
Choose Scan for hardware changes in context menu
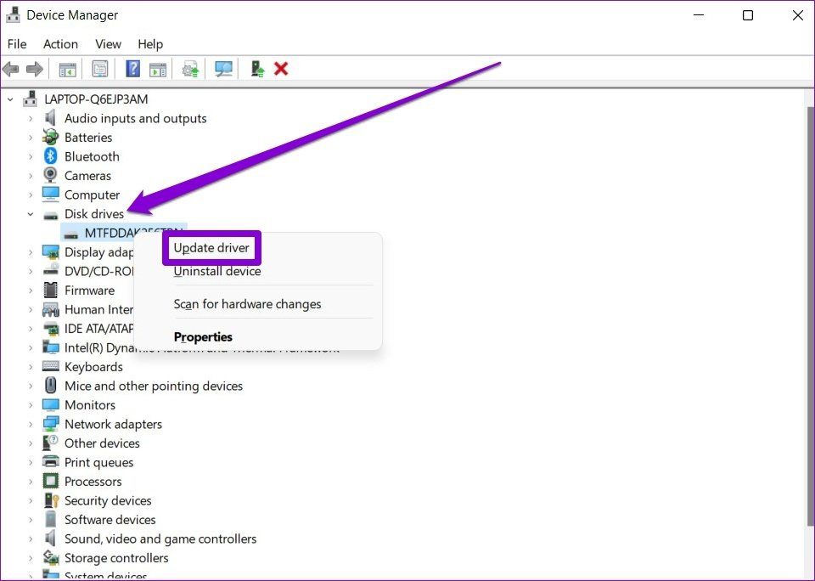coord(247,304)
